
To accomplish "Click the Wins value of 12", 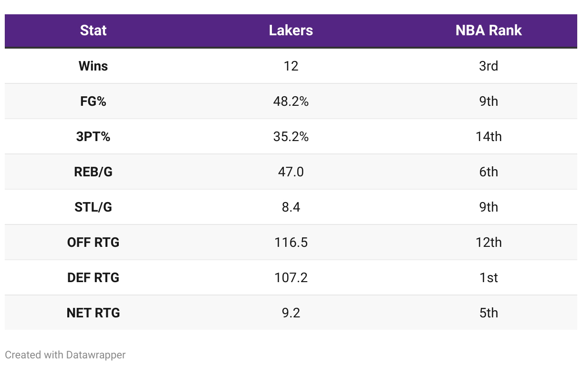I will (291, 66).
